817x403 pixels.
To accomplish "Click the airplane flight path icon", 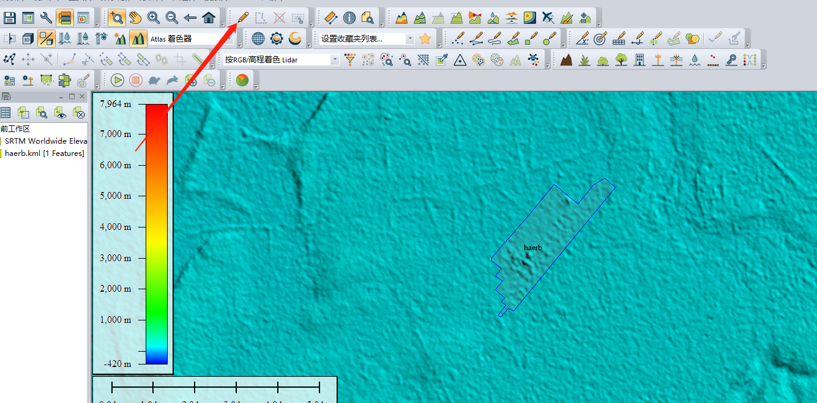I will [x=548, y=18].
